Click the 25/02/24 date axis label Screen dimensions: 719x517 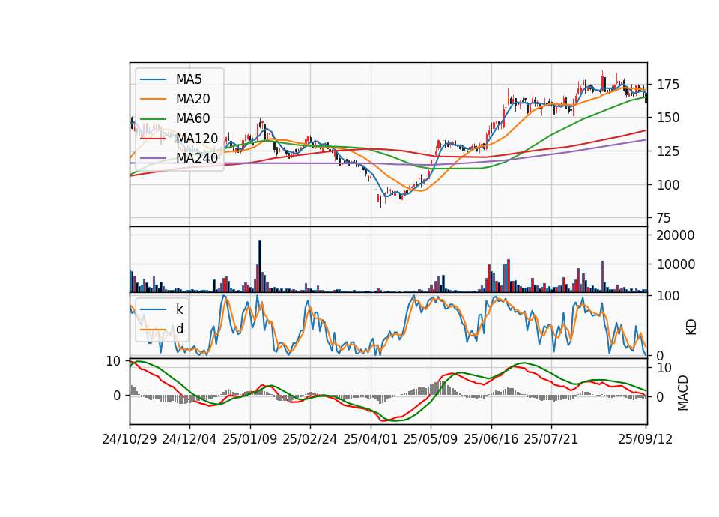click(x=310, y=439)
